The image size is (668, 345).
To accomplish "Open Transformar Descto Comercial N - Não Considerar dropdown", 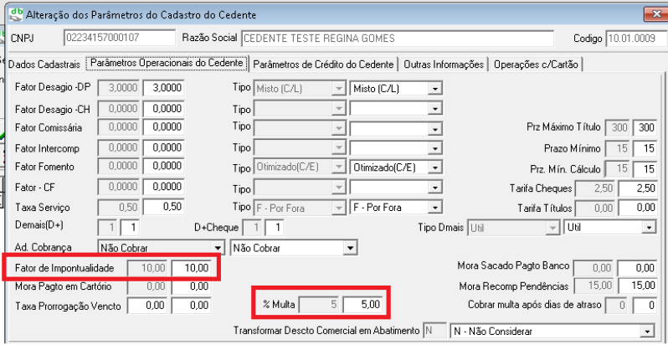I will 649,331.
